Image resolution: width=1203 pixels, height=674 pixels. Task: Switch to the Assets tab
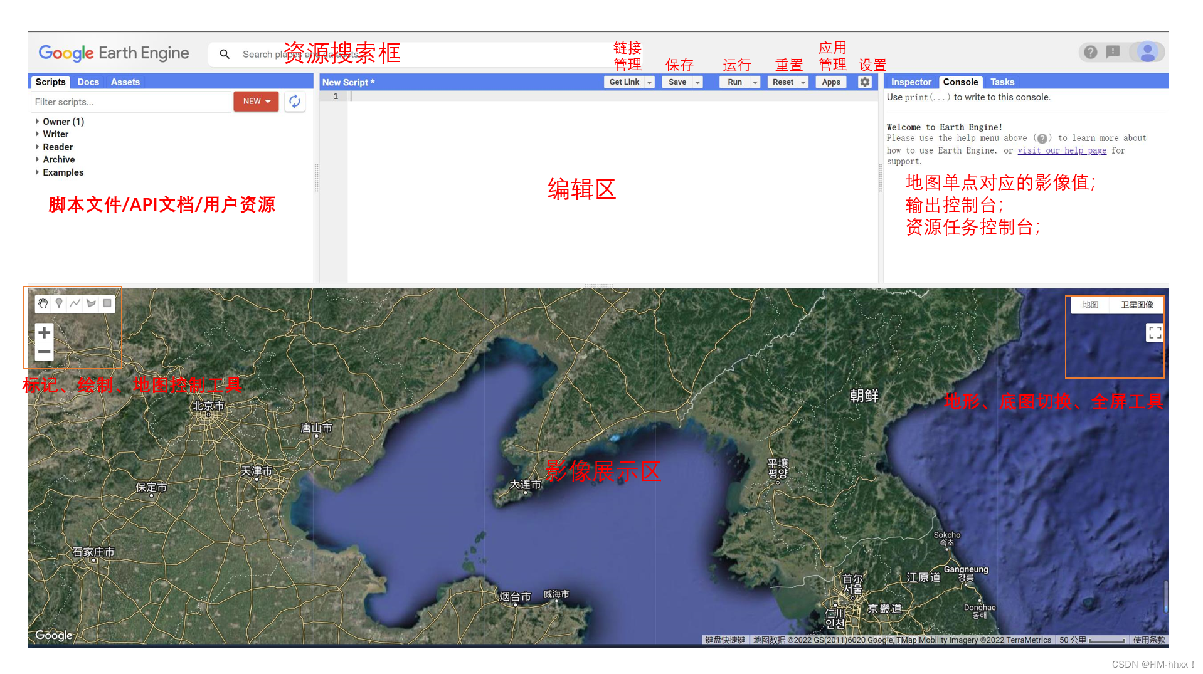pyautogui.click(x=125, y=82)
